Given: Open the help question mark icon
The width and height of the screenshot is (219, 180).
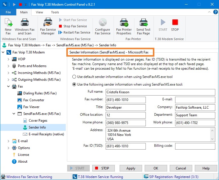Looking at the screenshot, I should click(x=216, y=12).
